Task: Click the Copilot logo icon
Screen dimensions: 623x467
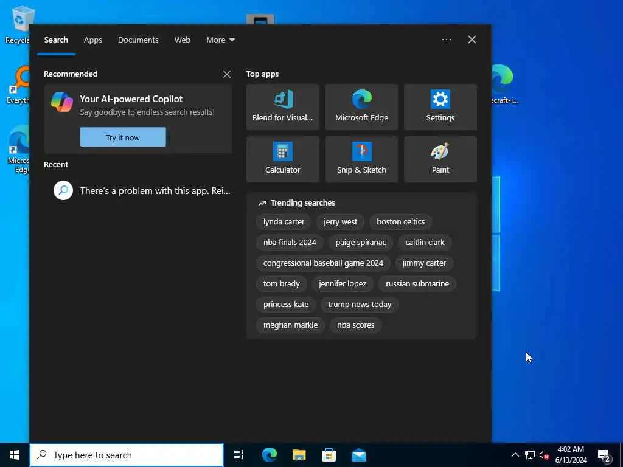Action: (62, 102)
